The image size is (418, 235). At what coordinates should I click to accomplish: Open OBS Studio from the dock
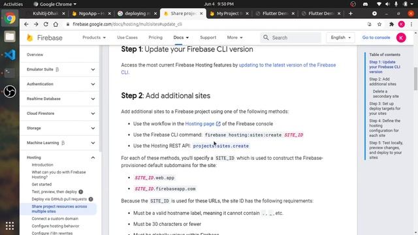point(10,91)
